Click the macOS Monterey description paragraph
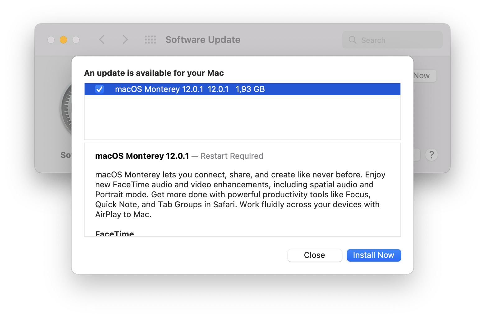Viewport: 485px width, 320px height. point(239,194)
